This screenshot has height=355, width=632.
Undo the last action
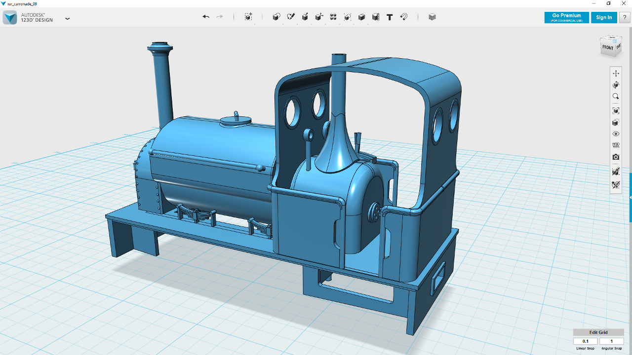point(206,17)
